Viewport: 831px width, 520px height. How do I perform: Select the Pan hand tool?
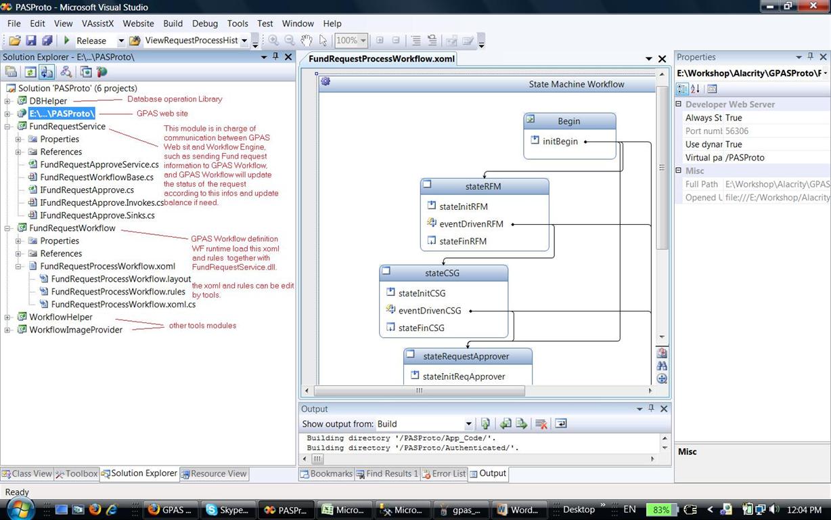pos(307,41)
